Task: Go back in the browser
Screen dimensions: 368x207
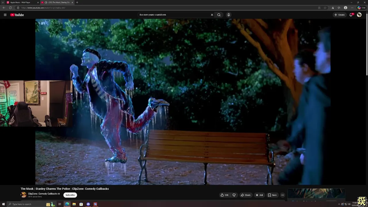Action: (x=4, y=8)
